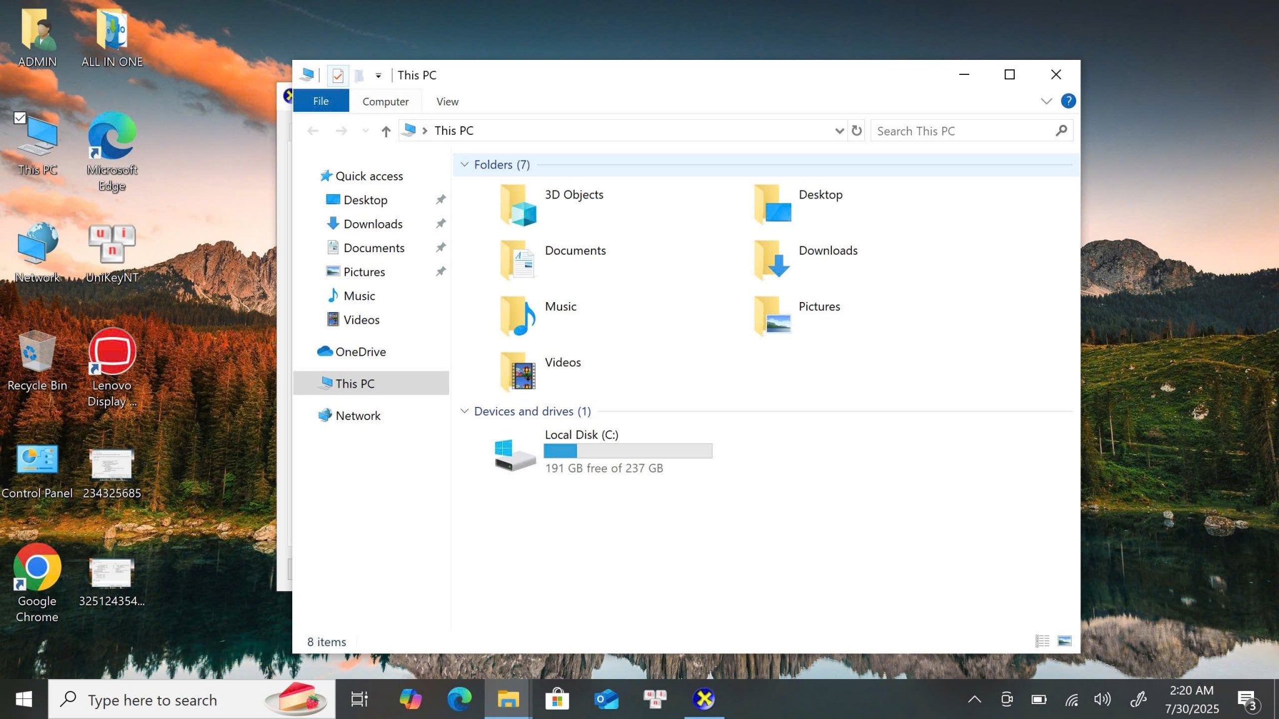The height and width of the screenshot is (719, 1279).
Task: Switch to Details view icon in status bar
Action: click(1042, 641)
